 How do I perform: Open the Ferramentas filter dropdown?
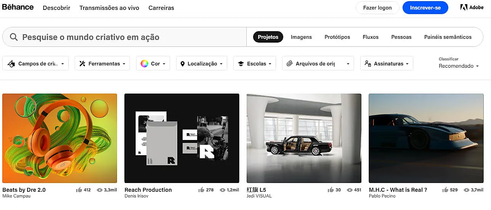(x=102, y=64)
